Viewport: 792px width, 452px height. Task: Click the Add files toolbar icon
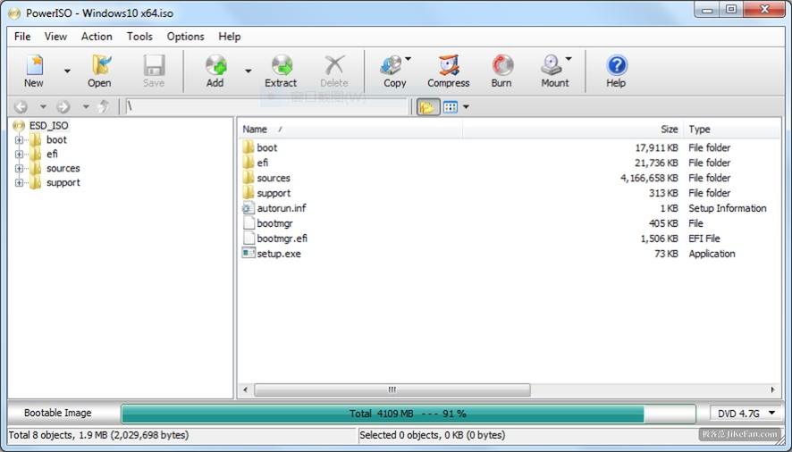[x=215, y=71]
